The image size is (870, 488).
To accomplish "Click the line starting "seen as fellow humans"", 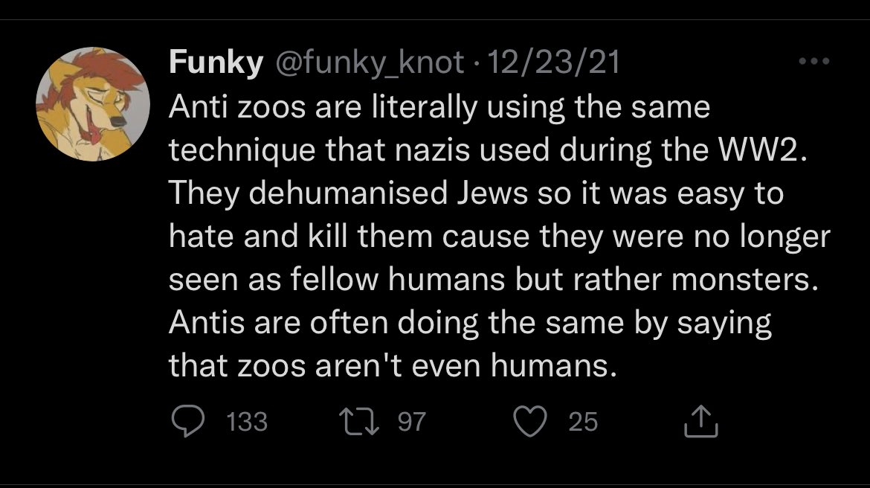I will (x=494, y=279).
